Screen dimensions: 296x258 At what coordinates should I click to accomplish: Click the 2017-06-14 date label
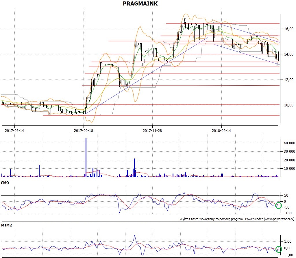tap(14, 130)
